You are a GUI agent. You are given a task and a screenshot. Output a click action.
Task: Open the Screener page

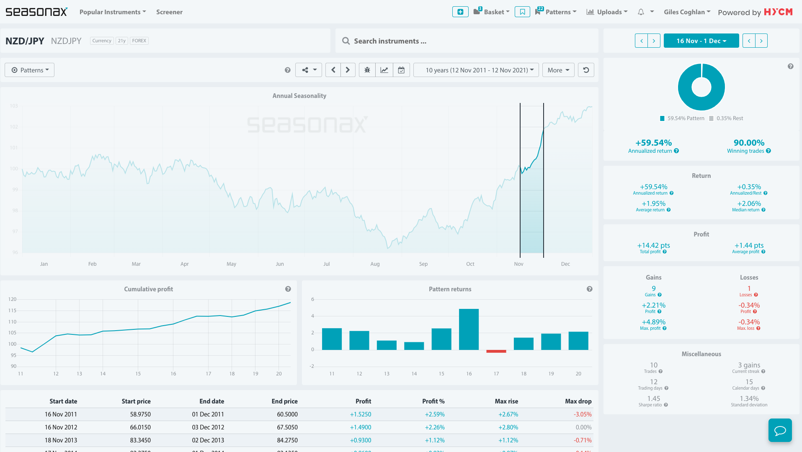coord(169,12)
